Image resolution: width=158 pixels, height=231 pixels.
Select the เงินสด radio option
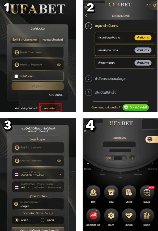(x=17, y=220)
